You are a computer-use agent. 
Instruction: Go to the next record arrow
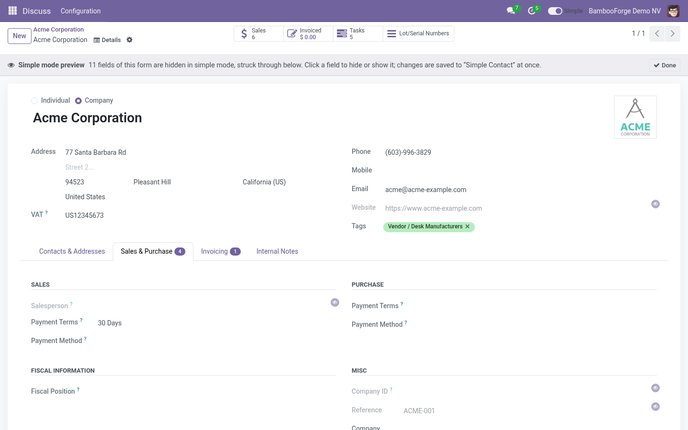point(673,33)
